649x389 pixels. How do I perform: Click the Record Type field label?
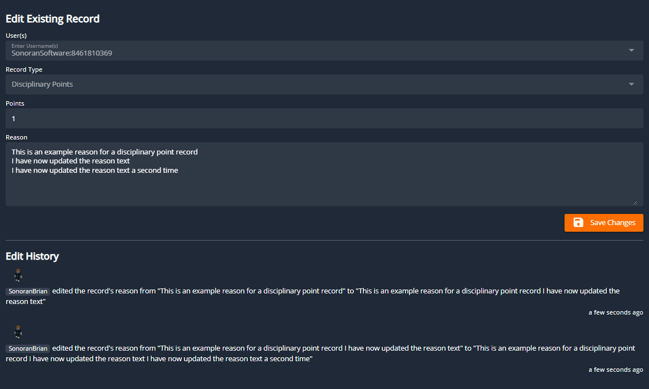pos(24,69)
